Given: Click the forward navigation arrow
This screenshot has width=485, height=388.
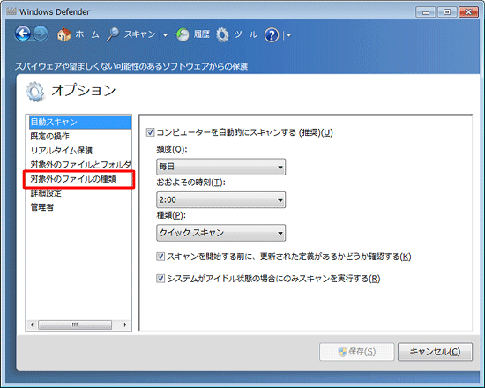Looking at the screenshot, I should (x=41, y=34).
